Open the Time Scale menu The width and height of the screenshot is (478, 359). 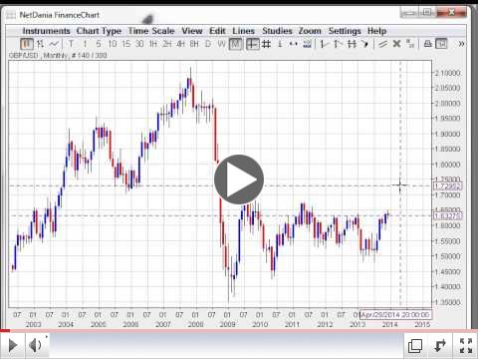click(x=151, y=31)
